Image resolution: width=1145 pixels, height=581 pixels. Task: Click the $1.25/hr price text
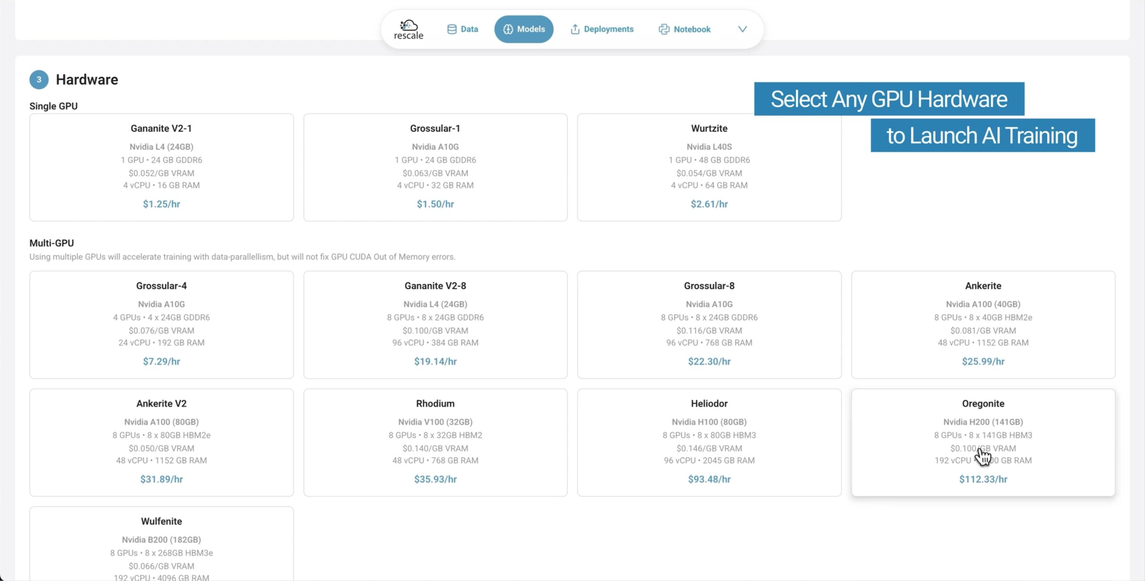pos(161,204)
